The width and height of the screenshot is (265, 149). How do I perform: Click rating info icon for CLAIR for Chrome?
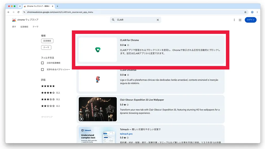pyautogui.click(x=128, y=45)
